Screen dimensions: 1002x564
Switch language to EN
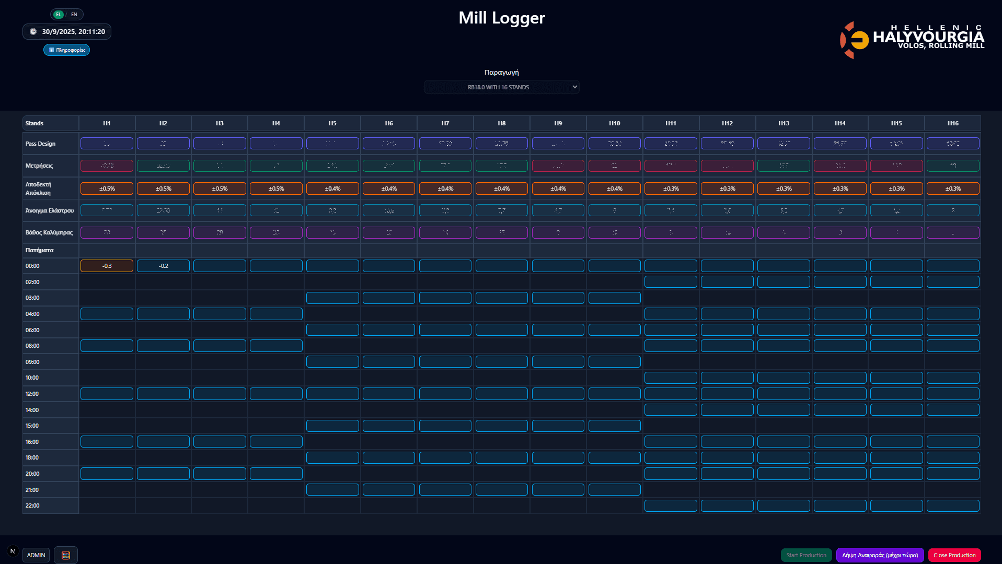pos(74,15)
